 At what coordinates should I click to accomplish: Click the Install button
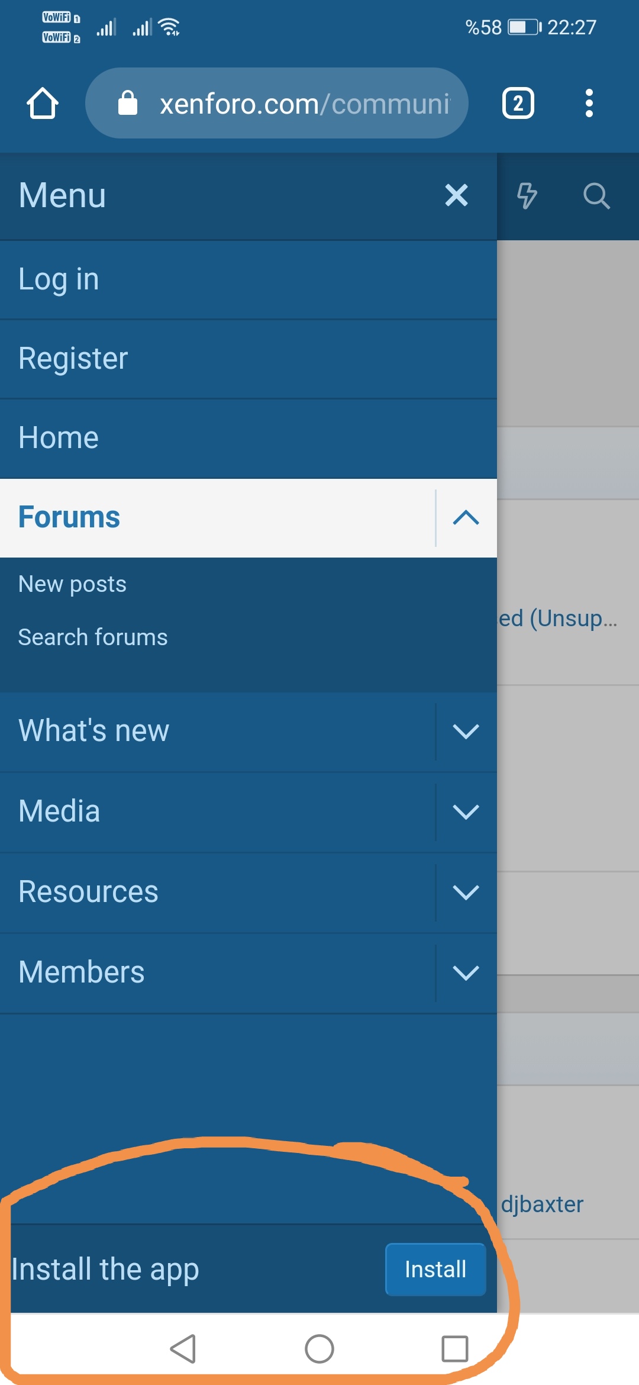[435, 1269]
